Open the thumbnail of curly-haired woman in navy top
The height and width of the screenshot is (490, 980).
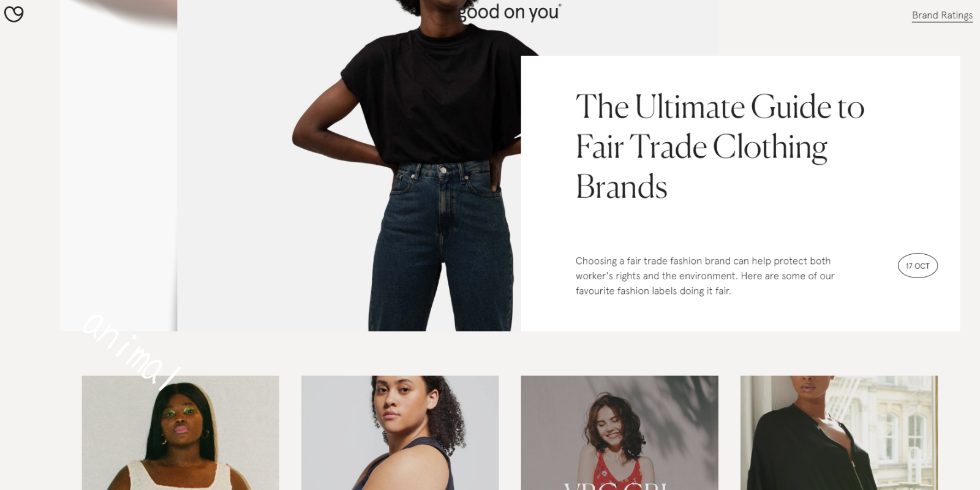(400, 432)
